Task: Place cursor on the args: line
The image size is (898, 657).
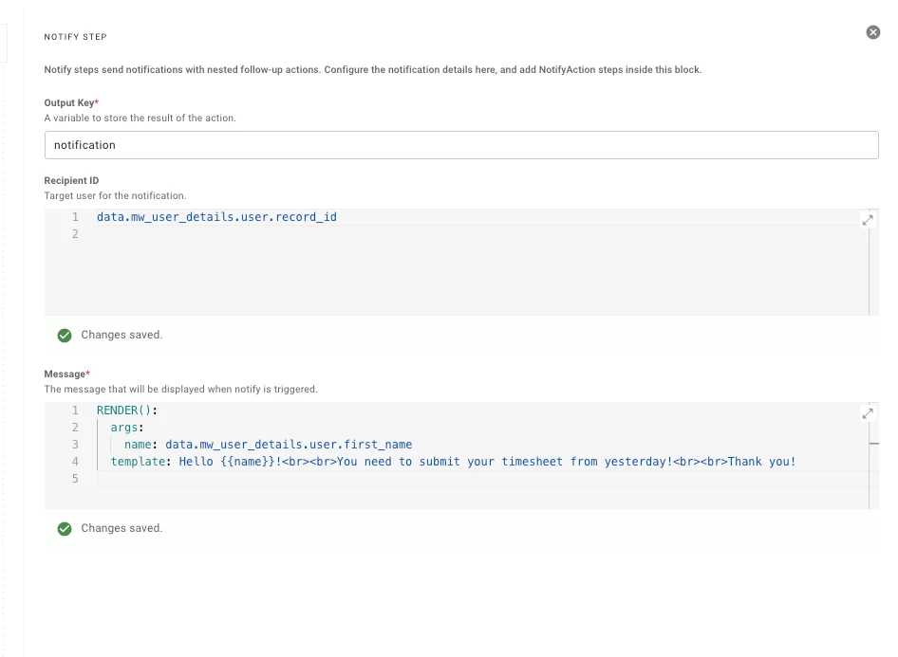Action: [x=125, y=428]
